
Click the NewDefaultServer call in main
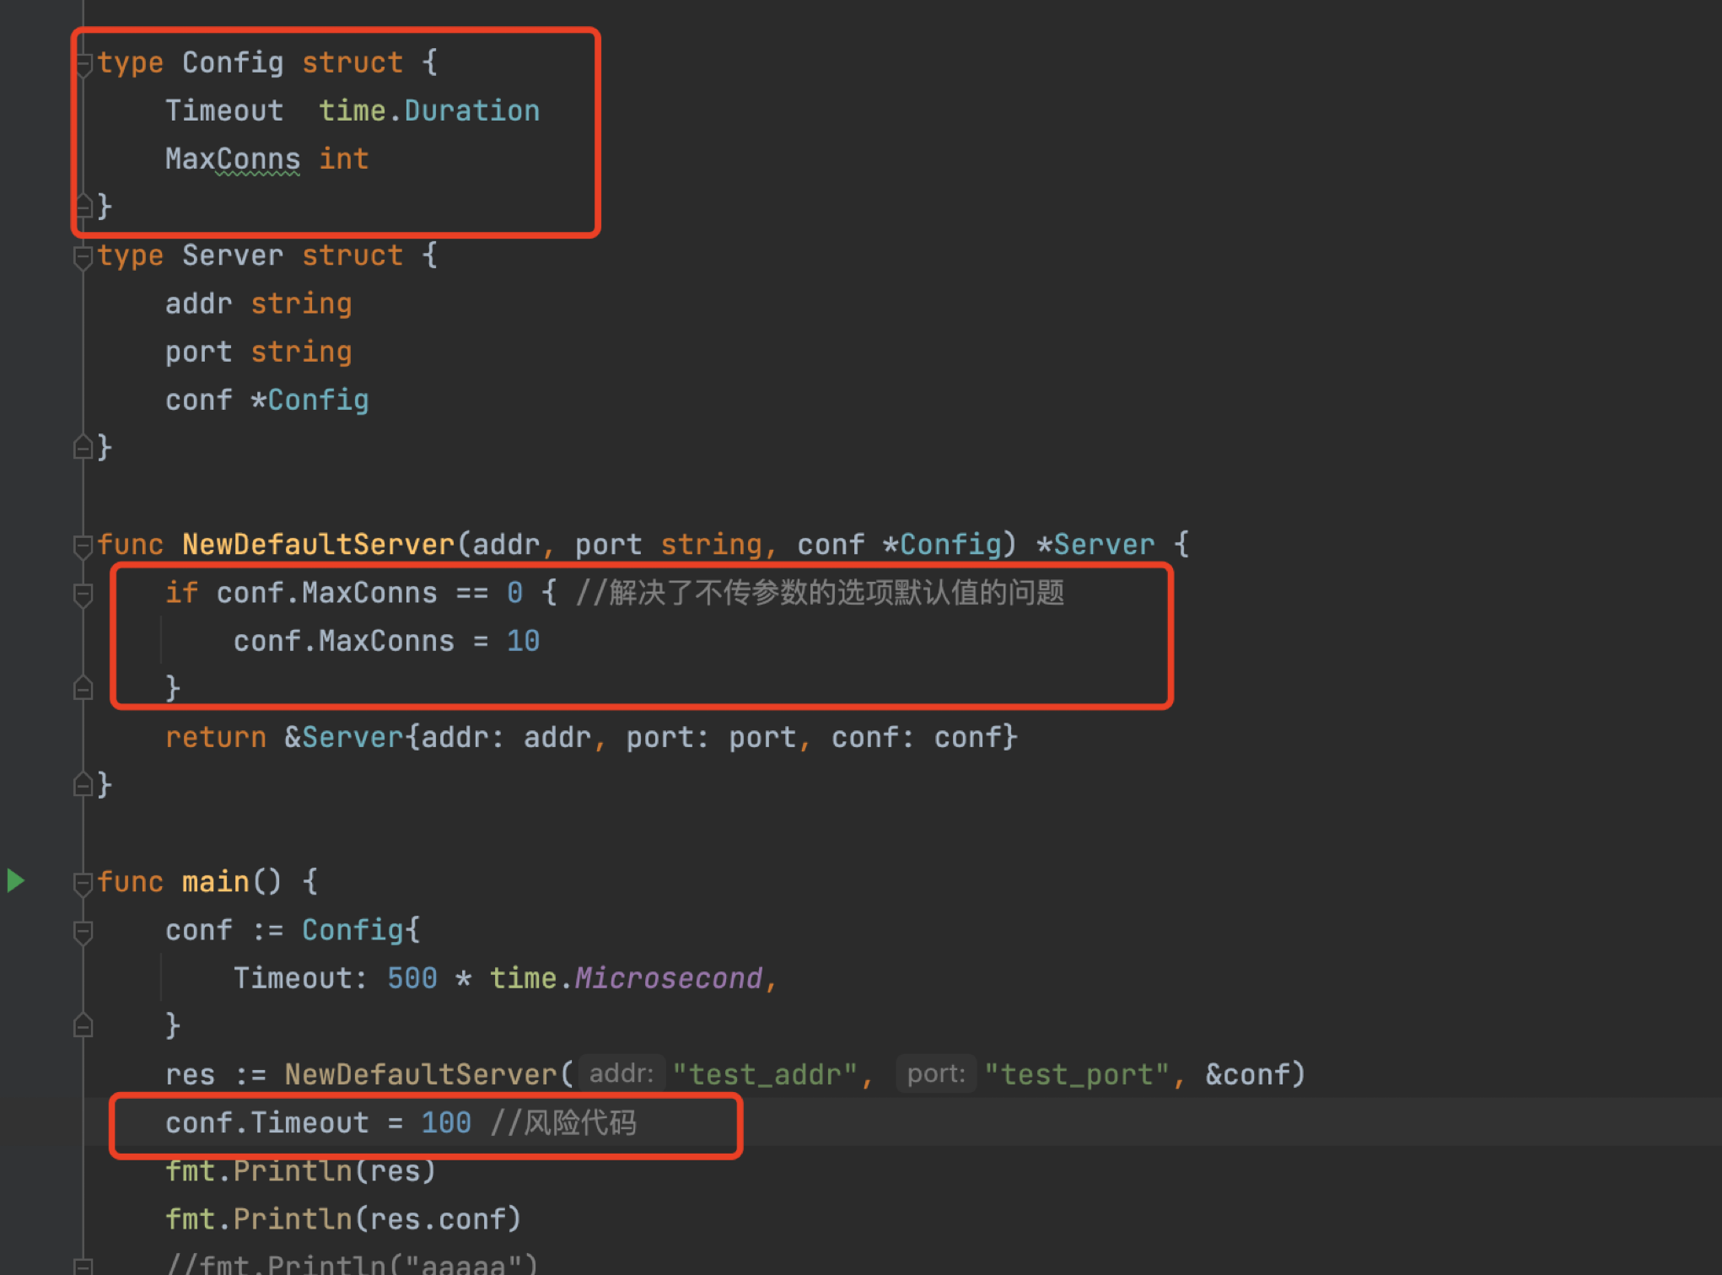[421, 1075]
